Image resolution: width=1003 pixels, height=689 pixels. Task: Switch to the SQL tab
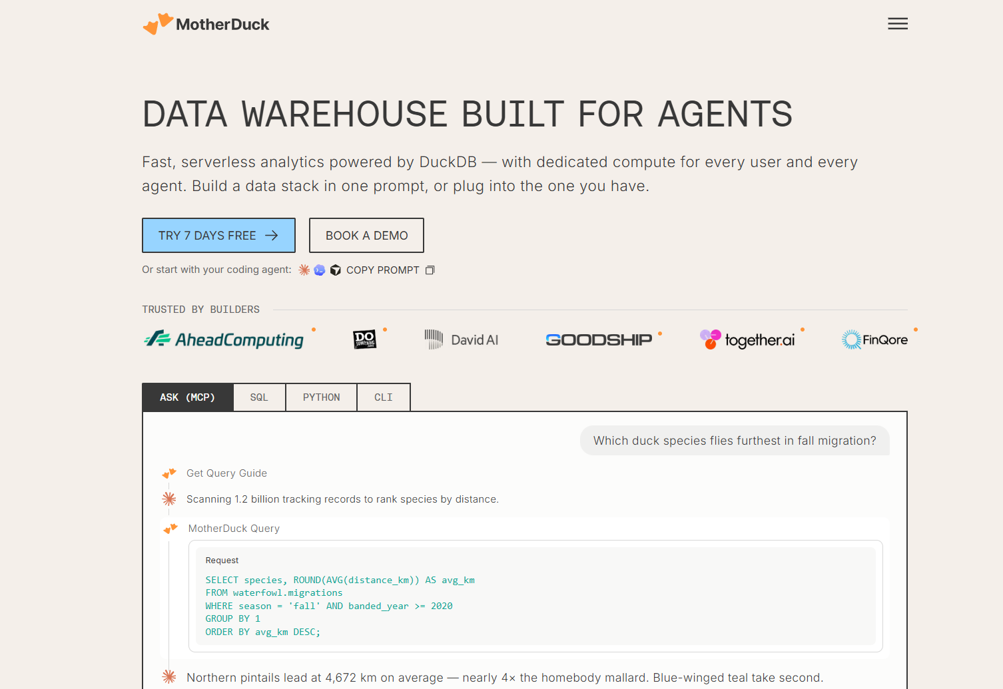[259, 397]
